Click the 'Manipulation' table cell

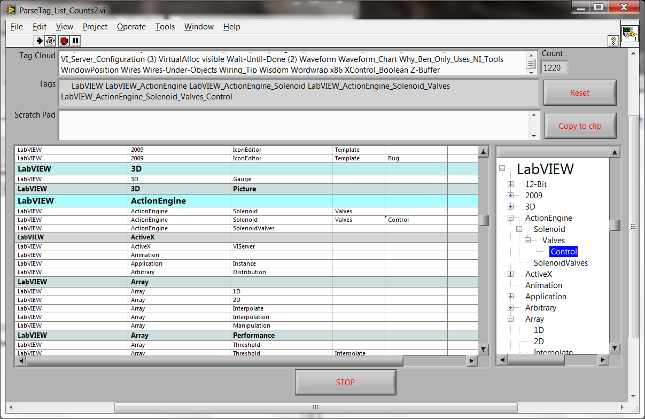click(x=281, y=325)
